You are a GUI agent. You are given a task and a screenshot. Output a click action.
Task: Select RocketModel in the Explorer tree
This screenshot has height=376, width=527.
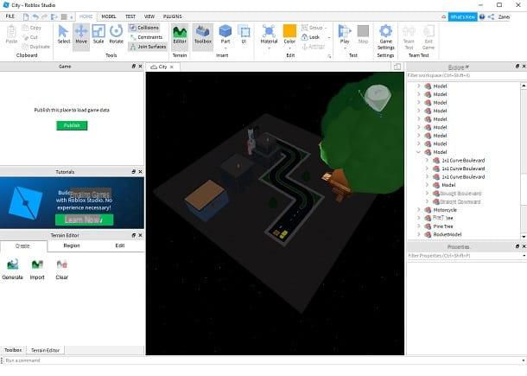448,234
